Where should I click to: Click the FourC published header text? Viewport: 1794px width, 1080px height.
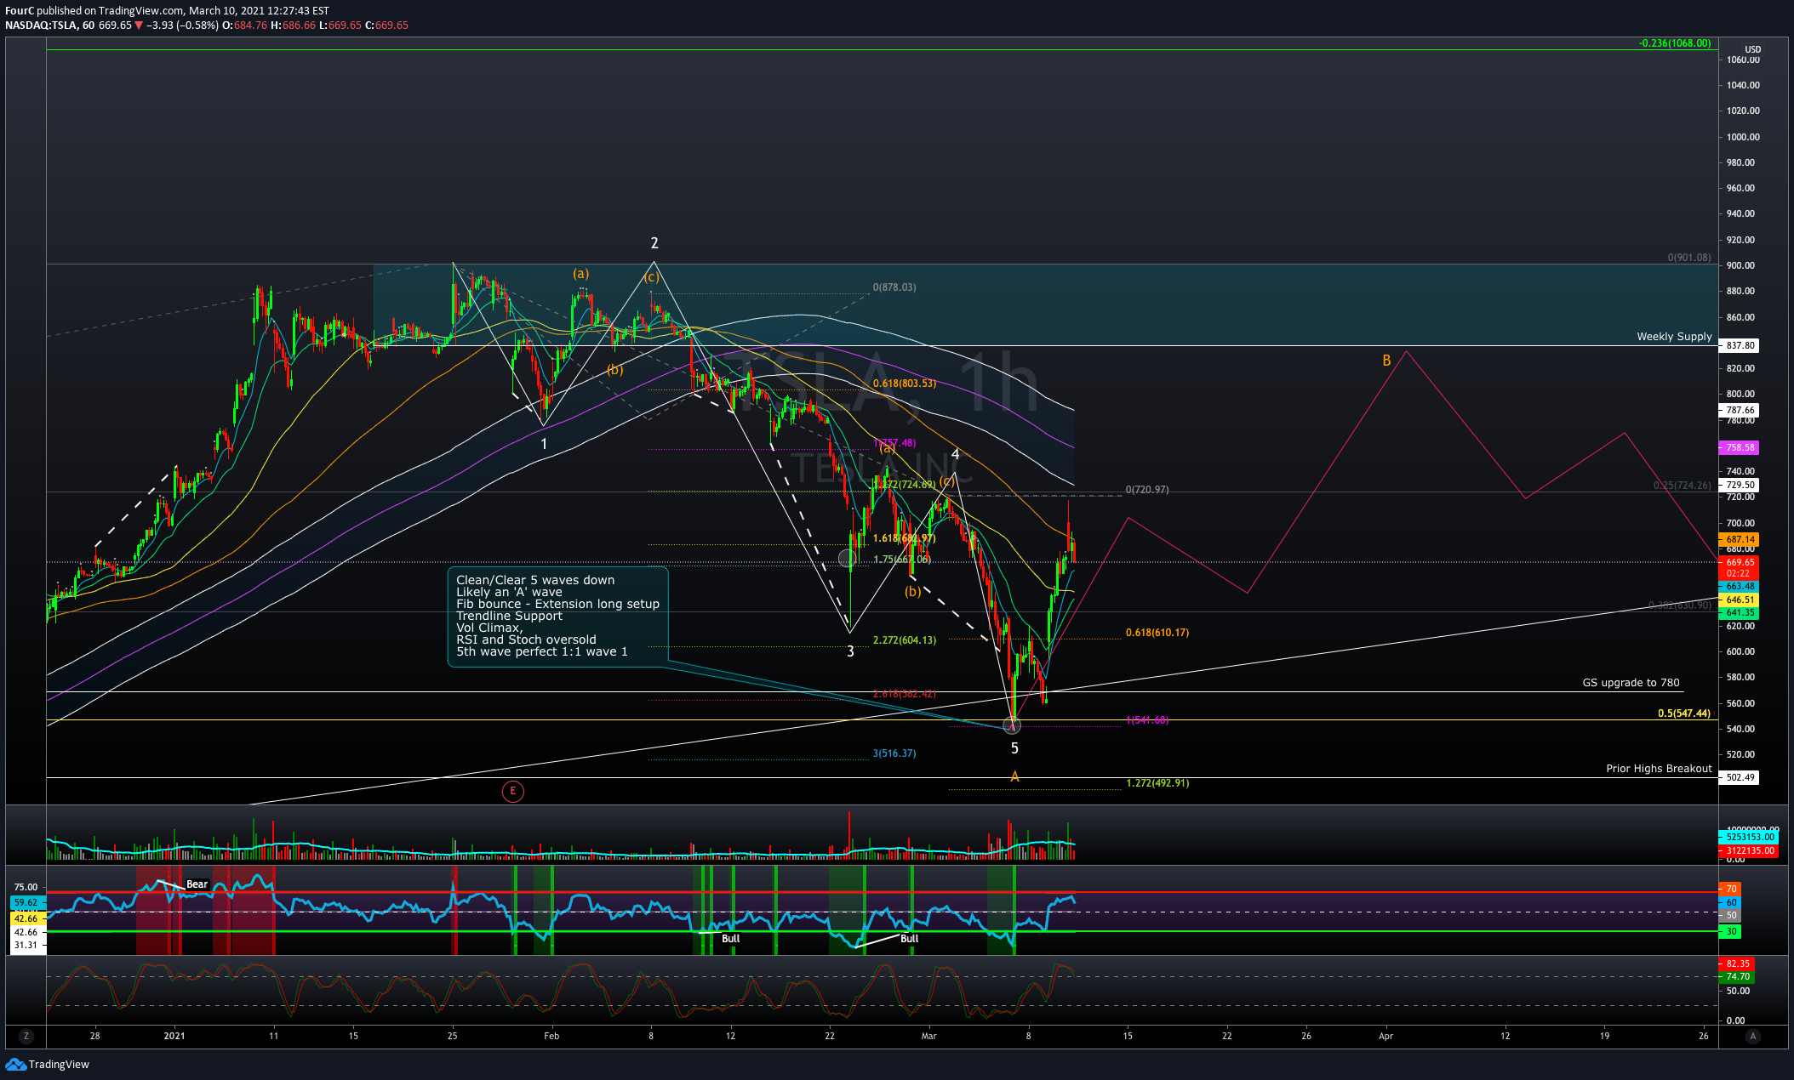tap(167, 11)
